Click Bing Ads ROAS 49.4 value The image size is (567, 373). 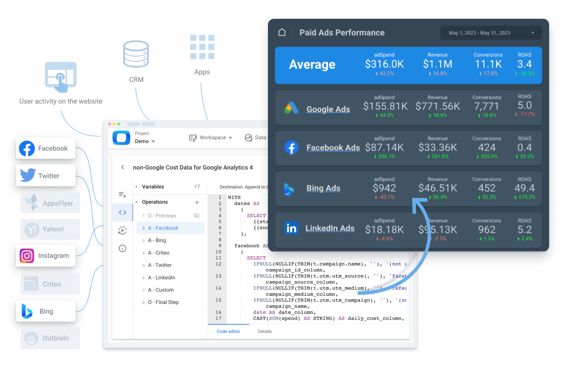pos(524,188)
